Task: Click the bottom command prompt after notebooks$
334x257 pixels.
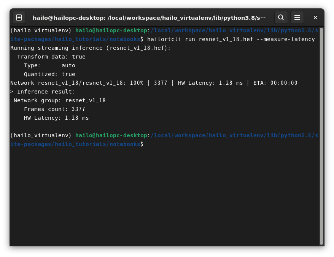Action: tap(147, 144)
